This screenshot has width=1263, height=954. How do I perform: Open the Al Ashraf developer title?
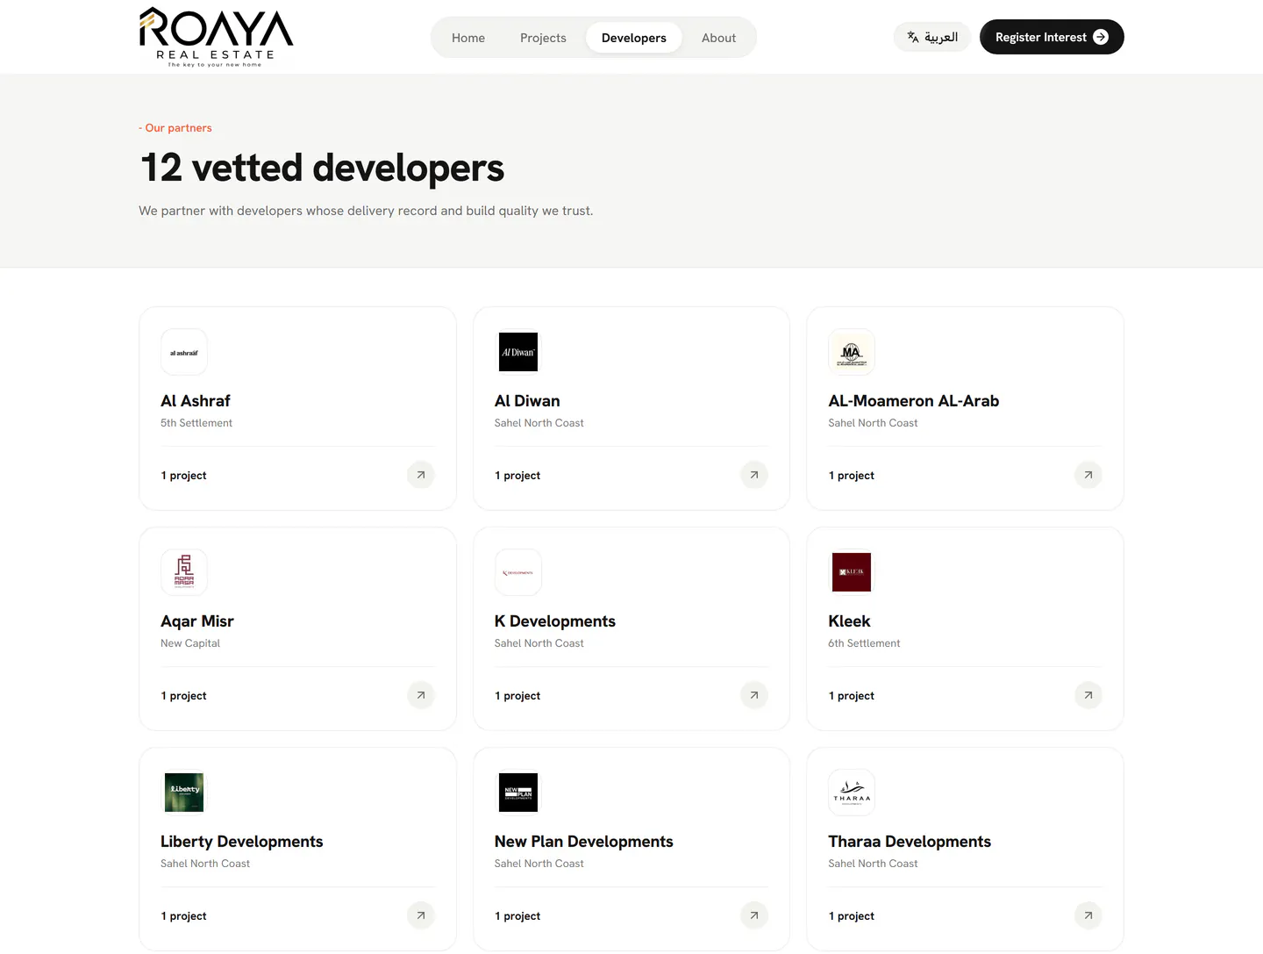click(196, 401)
